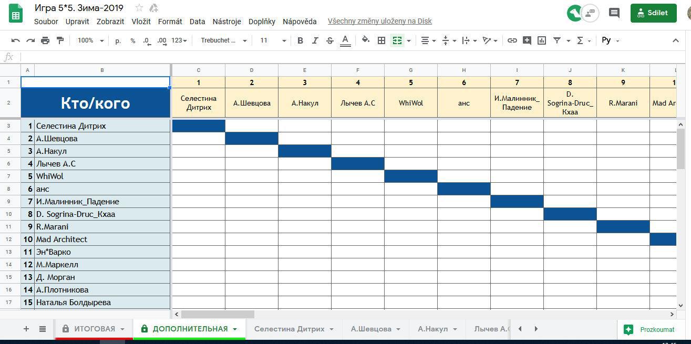Toggle bold formatting
691x344 pixels.
300,40
